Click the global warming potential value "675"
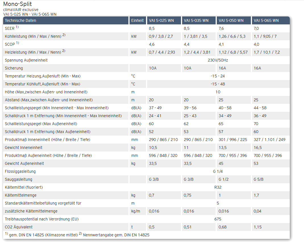The image size is (304, 242). click(218, 219)
